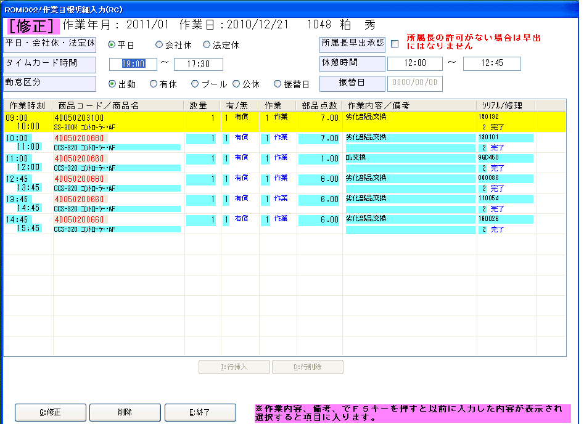Click part count 7.00 in the yellow row
This screenshot has width=584, height=424.
point(329,118)
